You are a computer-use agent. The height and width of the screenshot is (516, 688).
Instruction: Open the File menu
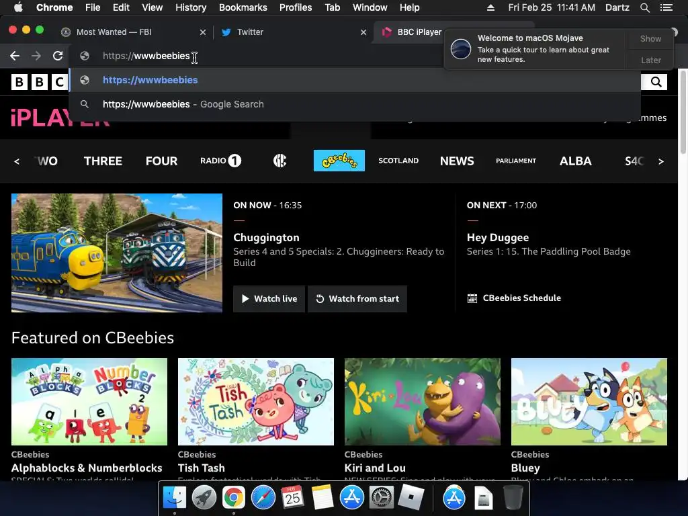93,7
